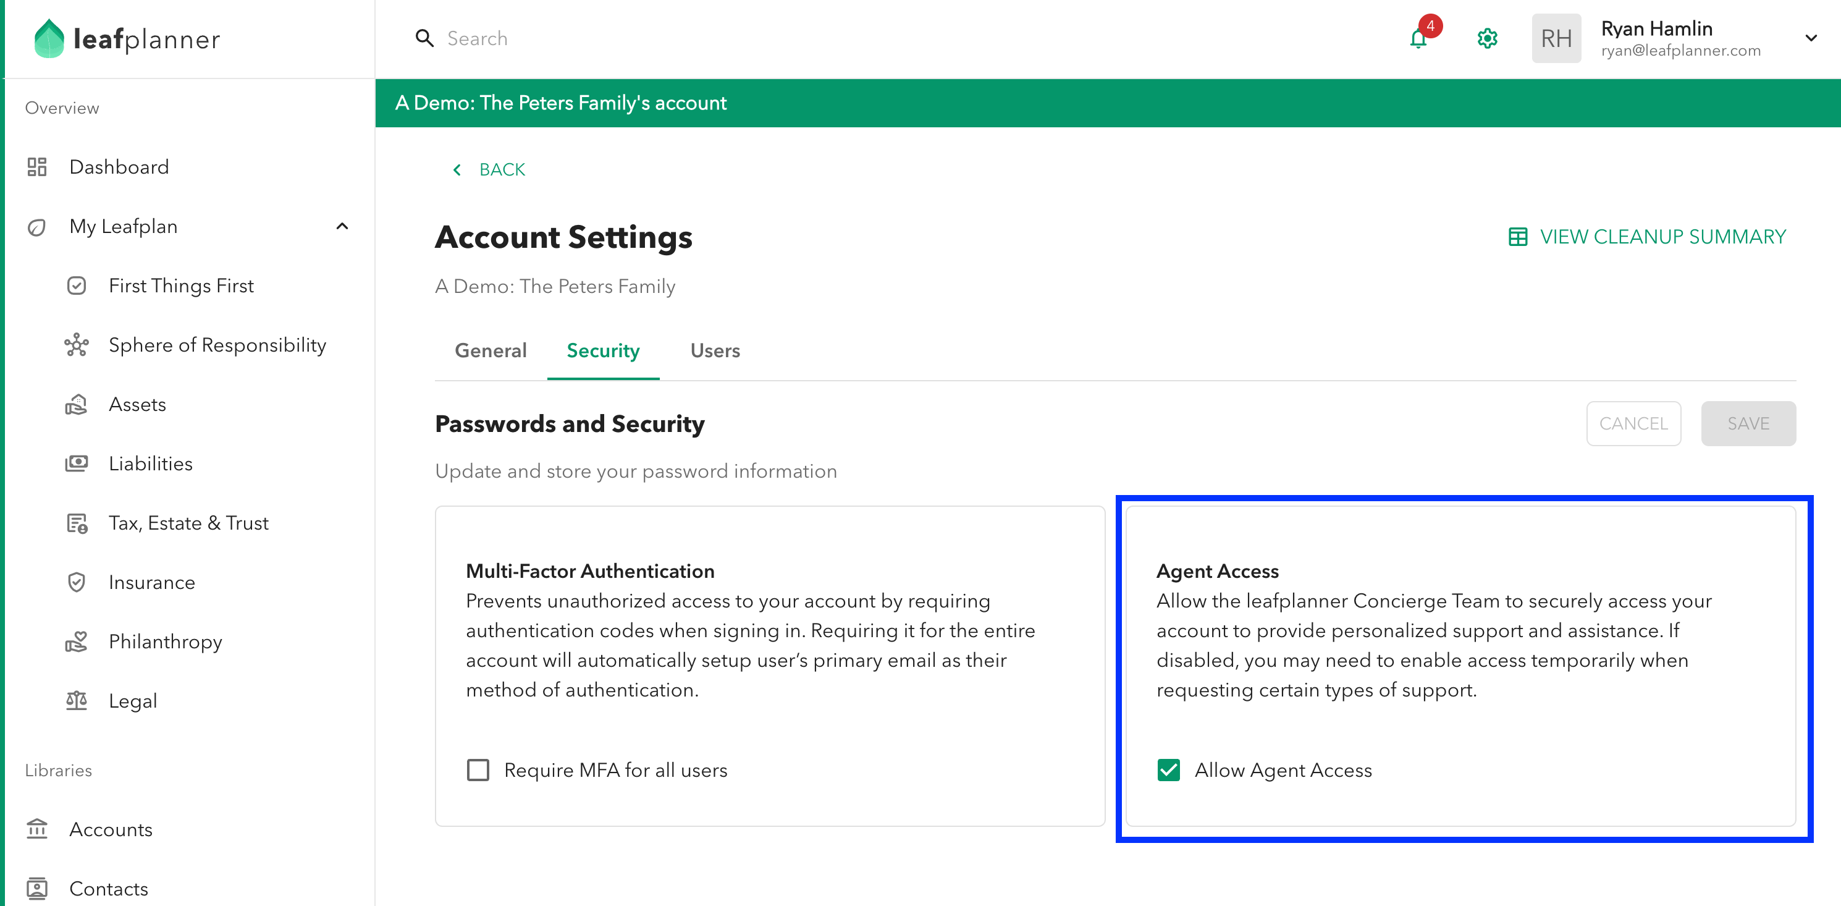Click the Account Settings title

(x=564, y=237)
